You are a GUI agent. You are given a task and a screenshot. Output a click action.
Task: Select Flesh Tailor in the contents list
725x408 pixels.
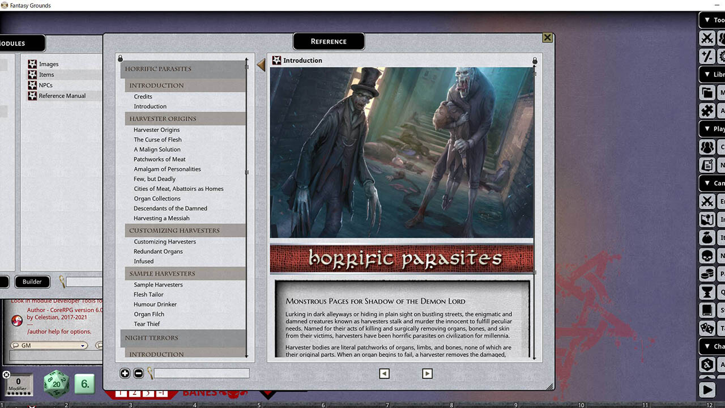pos(148,294)
